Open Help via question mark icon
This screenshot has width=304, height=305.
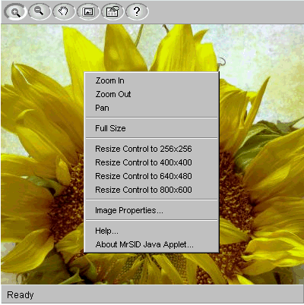pyautogui.click(x=137, y=11)
